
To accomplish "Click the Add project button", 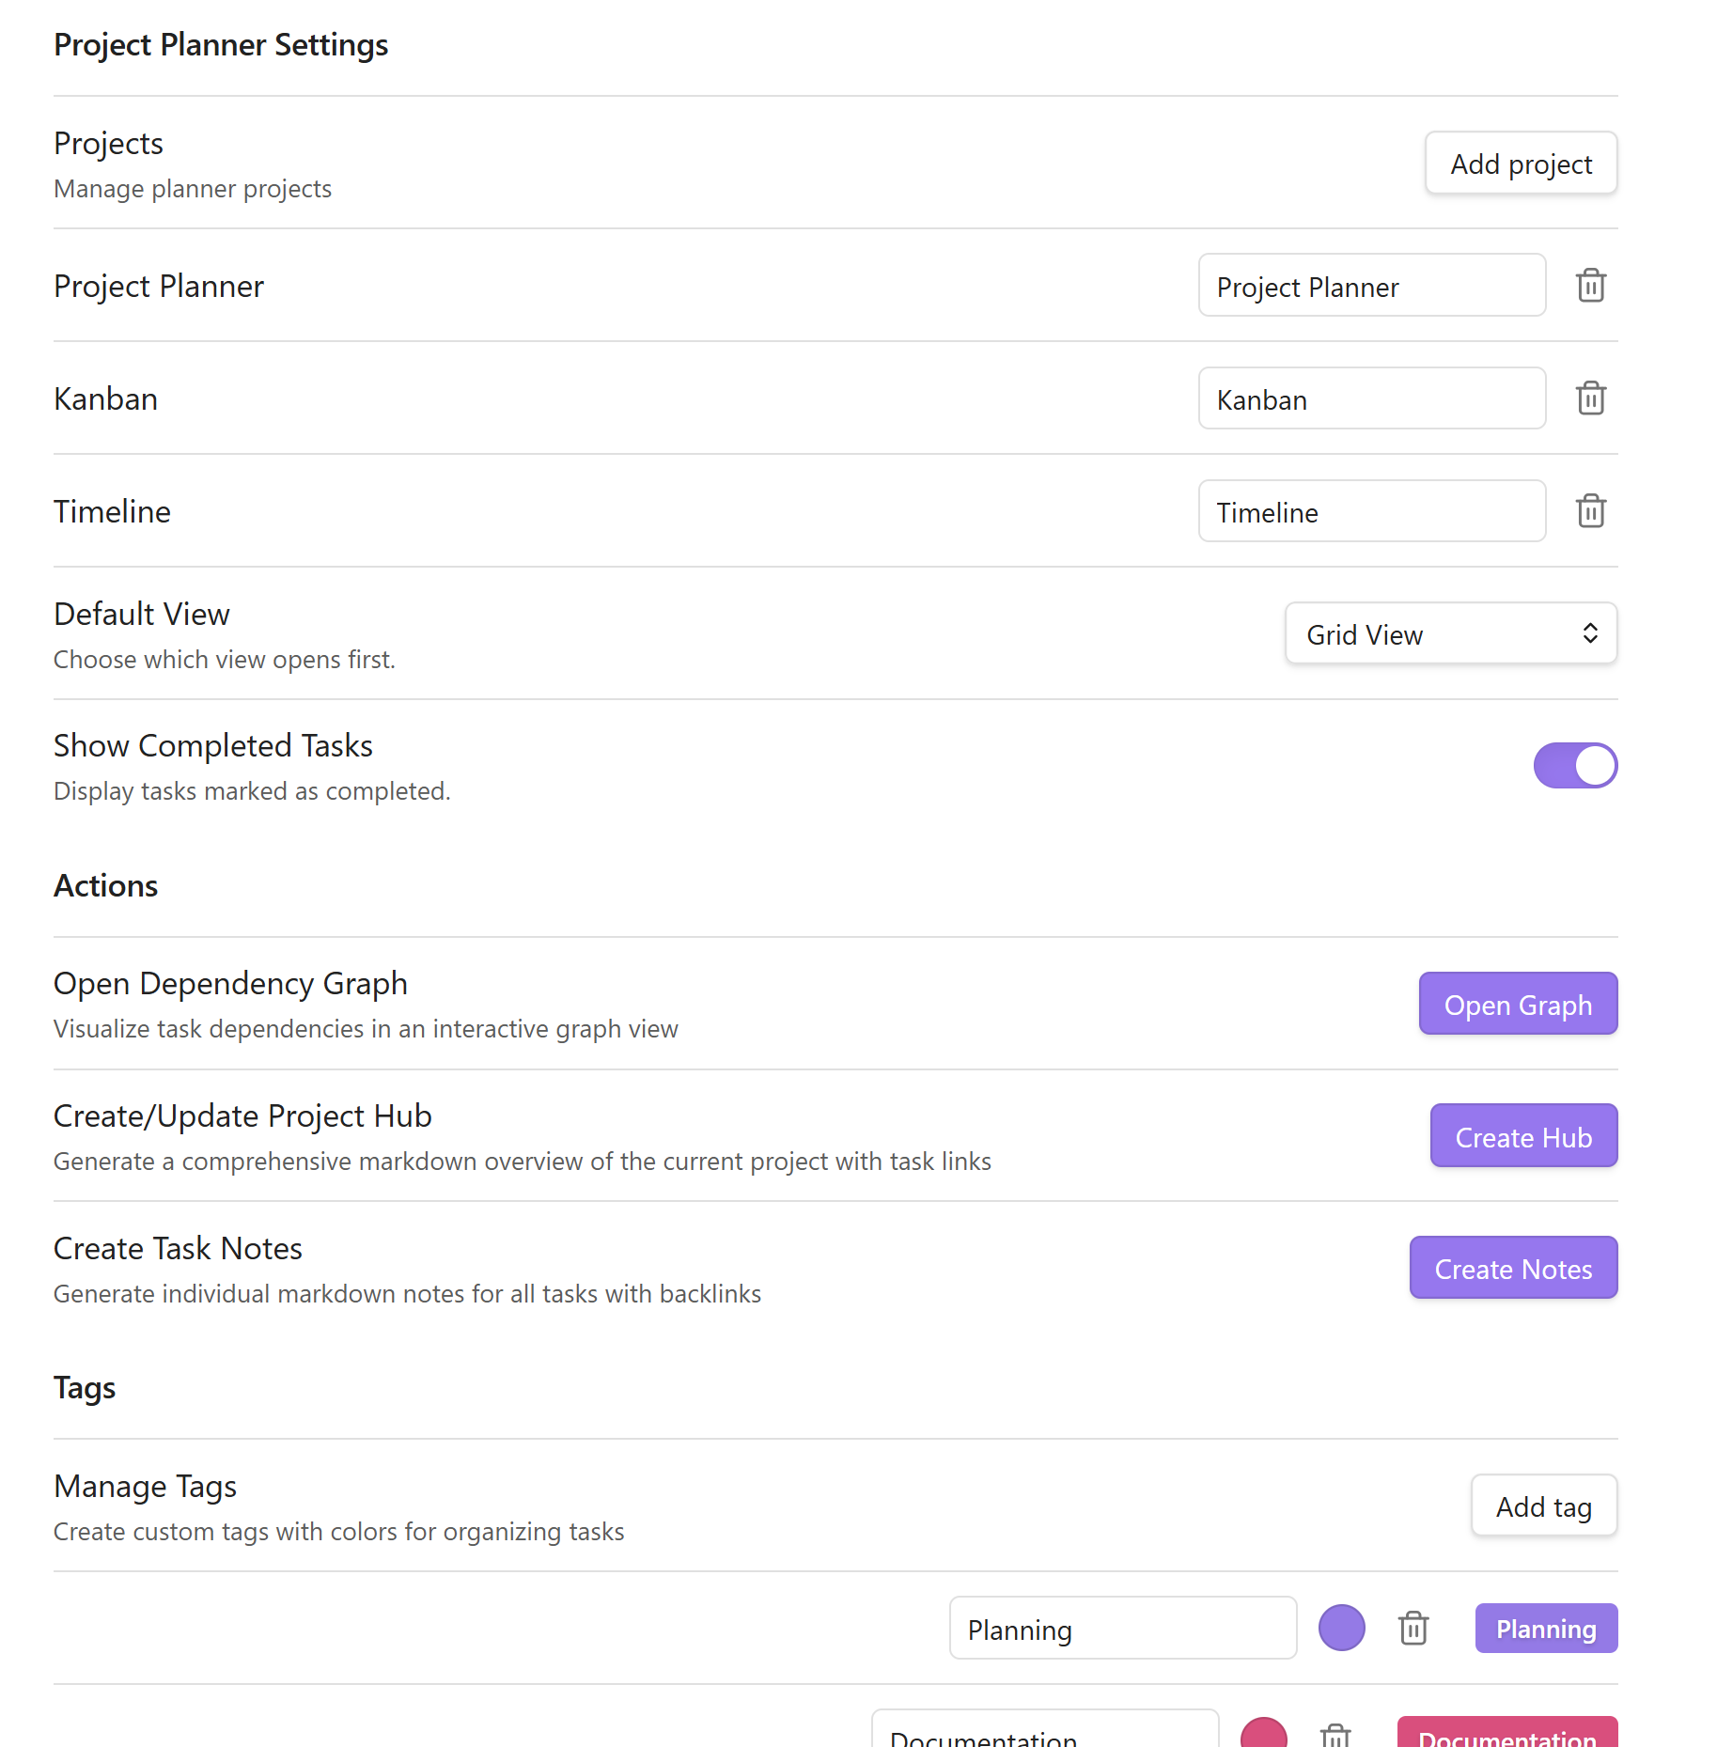I will coord(1520,163).
